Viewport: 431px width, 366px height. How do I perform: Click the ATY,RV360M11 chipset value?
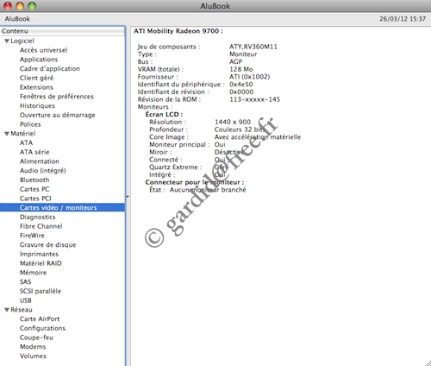click(253, 47)
